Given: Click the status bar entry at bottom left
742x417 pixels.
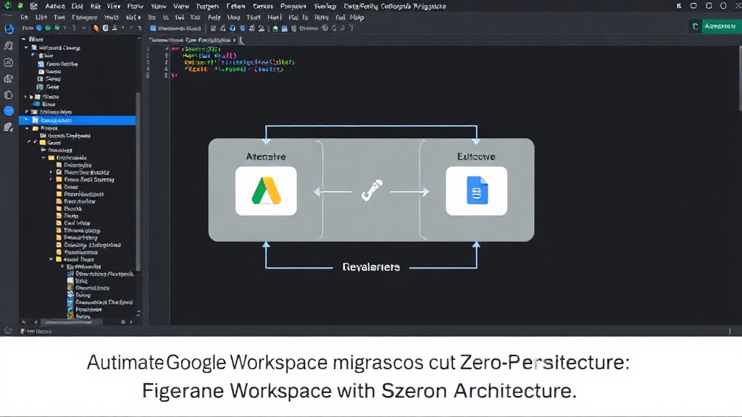Looking at the screenshot, I should click(36, 332).
